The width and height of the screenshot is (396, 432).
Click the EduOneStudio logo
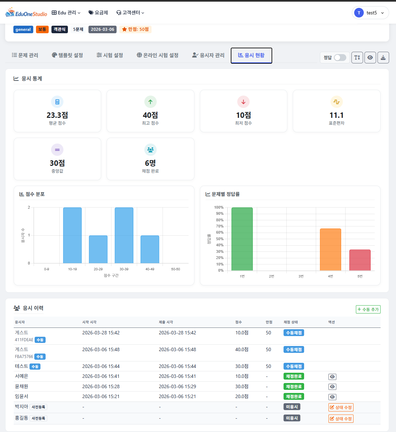(x=26, y=13)
